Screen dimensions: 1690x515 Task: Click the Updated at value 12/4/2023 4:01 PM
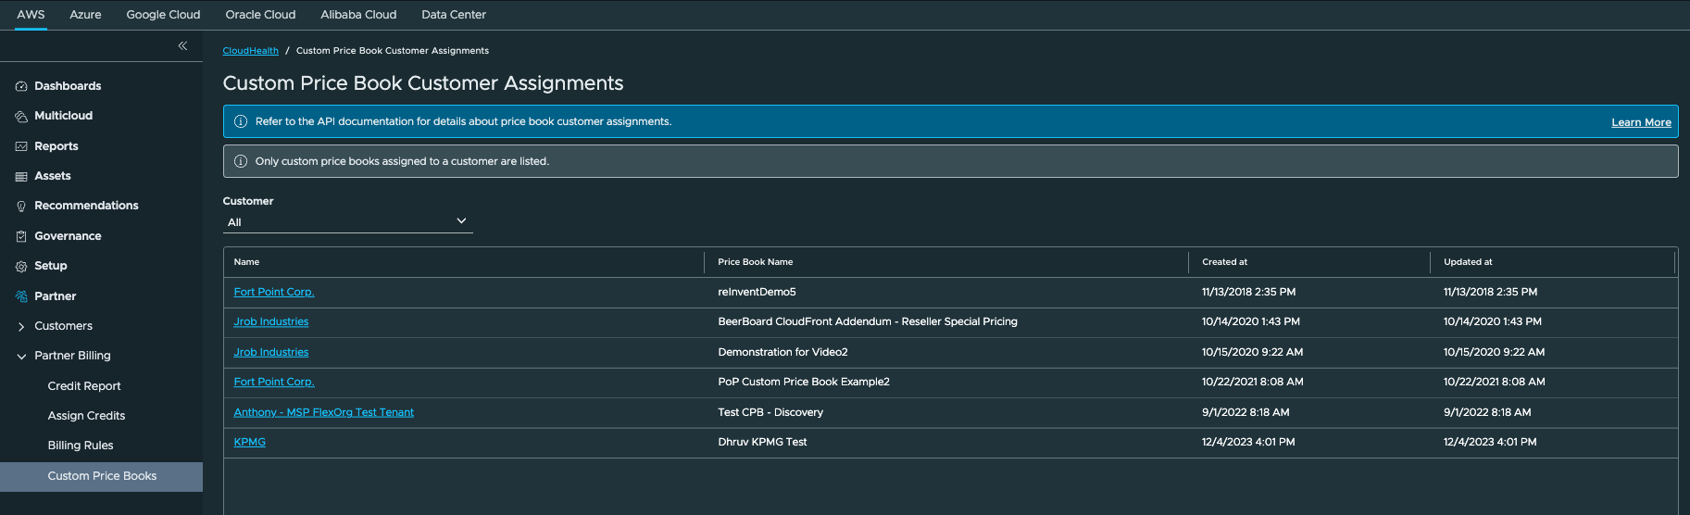[x=1490, y=442]
